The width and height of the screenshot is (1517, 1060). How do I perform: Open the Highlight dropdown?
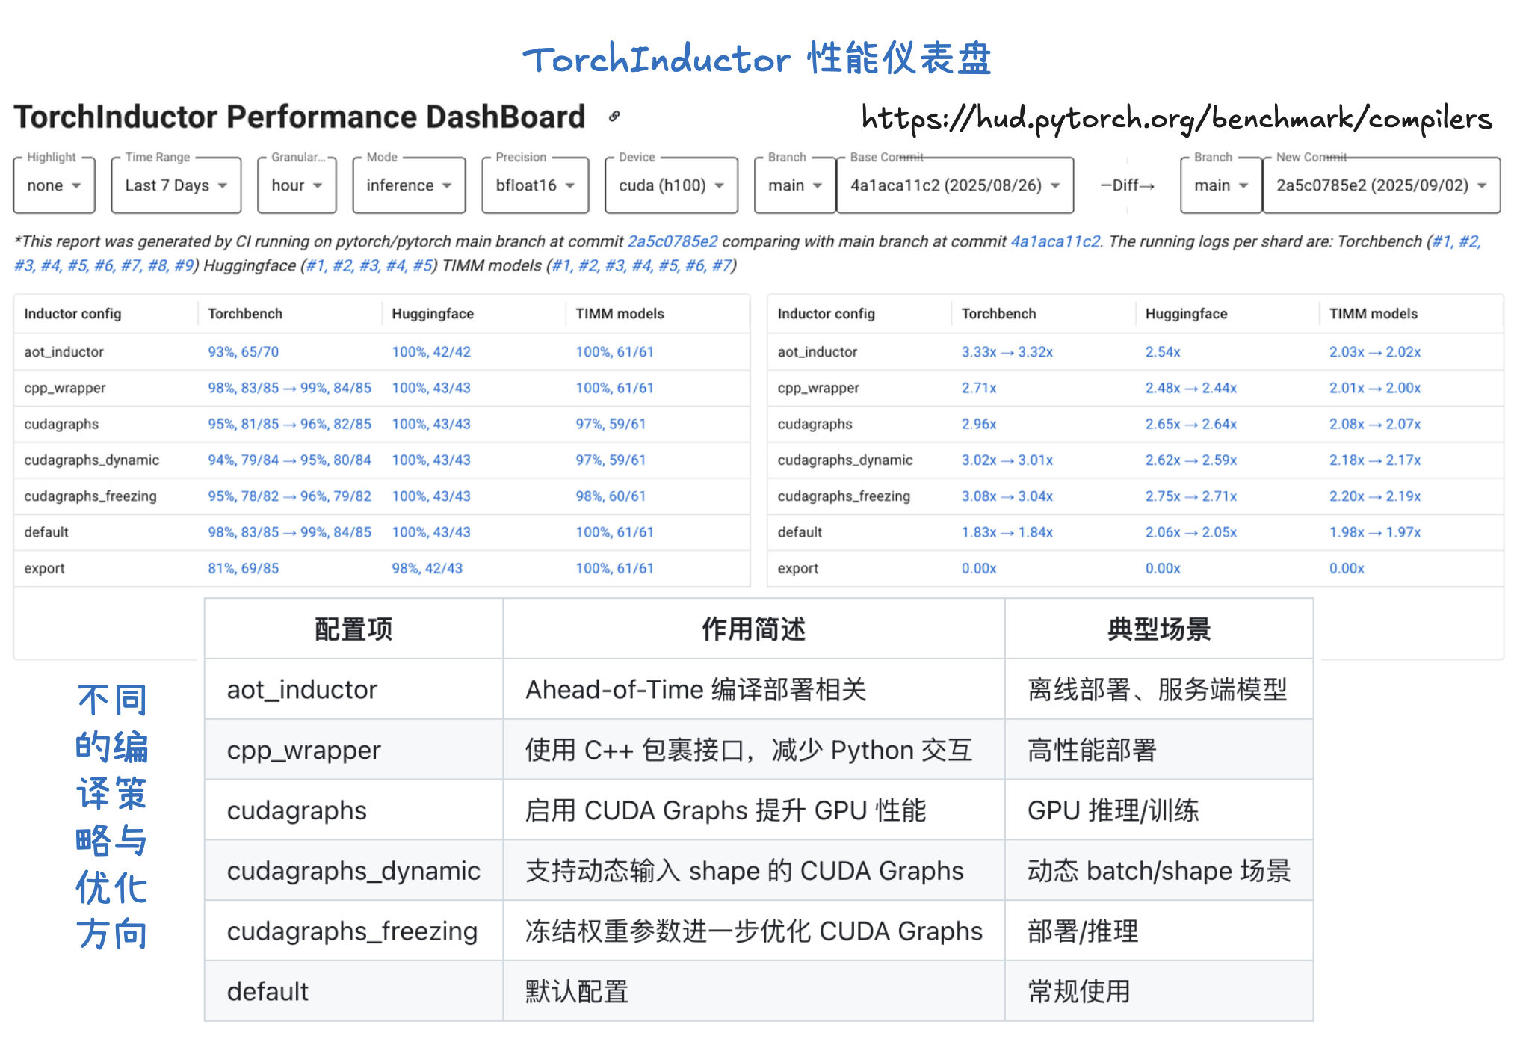pos(54,185)
